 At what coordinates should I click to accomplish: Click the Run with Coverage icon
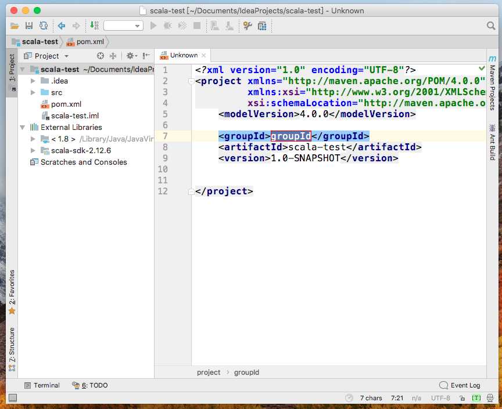[182, 26]
